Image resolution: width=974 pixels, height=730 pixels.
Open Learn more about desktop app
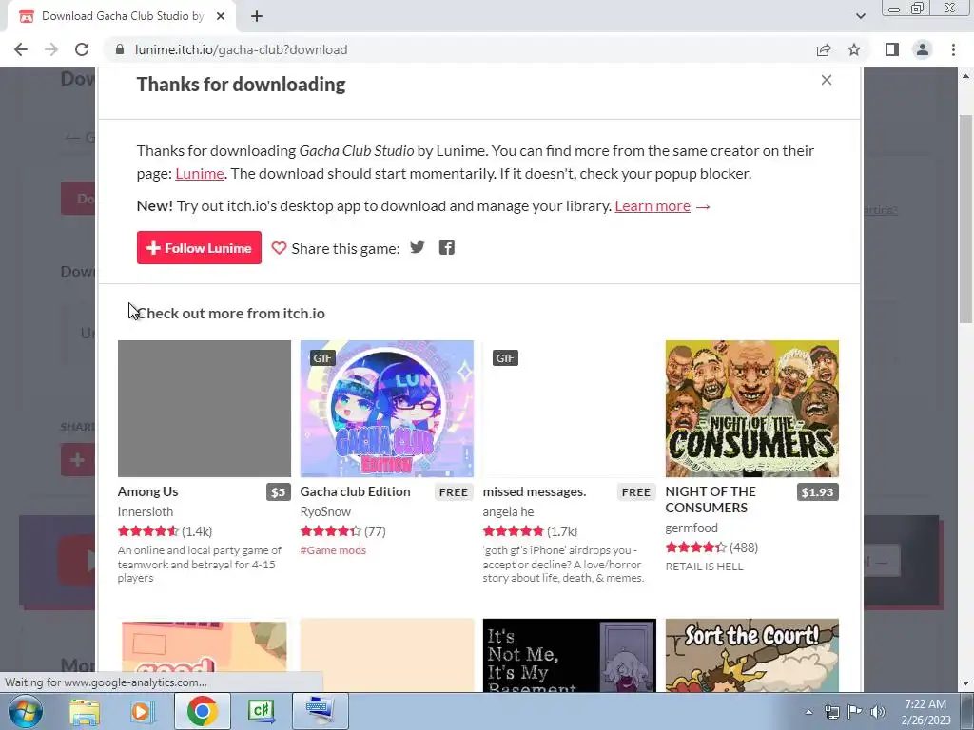[653, 205]
